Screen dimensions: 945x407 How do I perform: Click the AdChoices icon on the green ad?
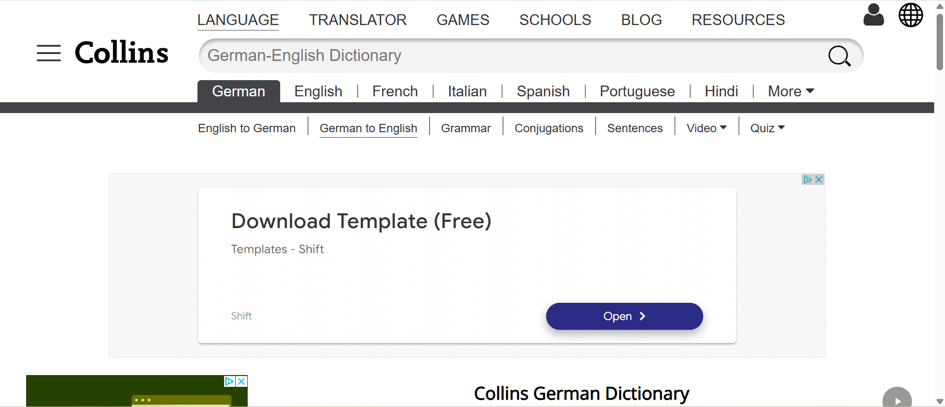pos(229,381)
